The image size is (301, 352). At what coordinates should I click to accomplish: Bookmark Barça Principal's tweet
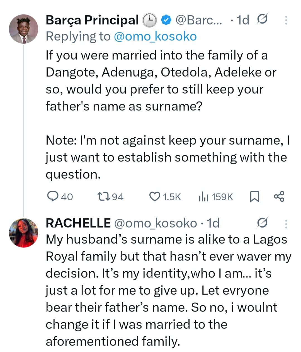(x=254, y=197)
